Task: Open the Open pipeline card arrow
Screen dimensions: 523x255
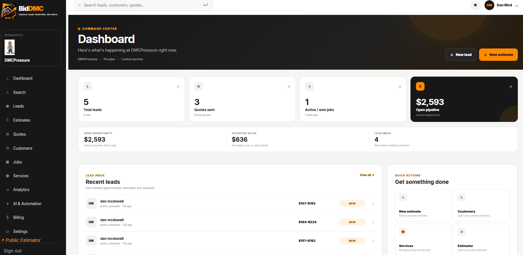Action: pos(510,87)
